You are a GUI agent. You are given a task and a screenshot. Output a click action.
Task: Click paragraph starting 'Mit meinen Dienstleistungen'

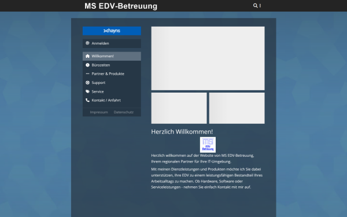pos(207,178)
